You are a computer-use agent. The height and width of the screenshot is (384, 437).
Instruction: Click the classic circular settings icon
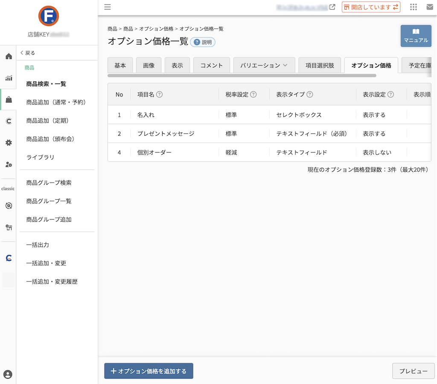click(x=9, y=206)
